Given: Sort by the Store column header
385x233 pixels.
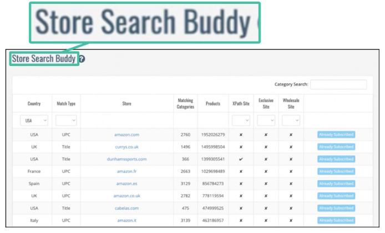Looking at the screenshot, I should (126, 104).
